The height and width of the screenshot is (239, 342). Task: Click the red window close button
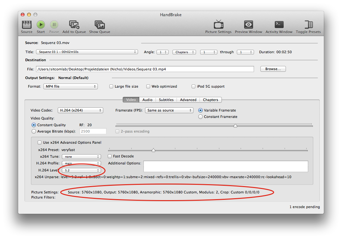tap(23, 15)
